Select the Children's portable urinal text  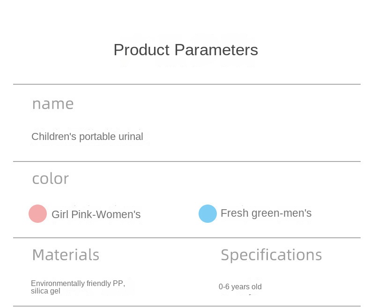pos(87,137)
